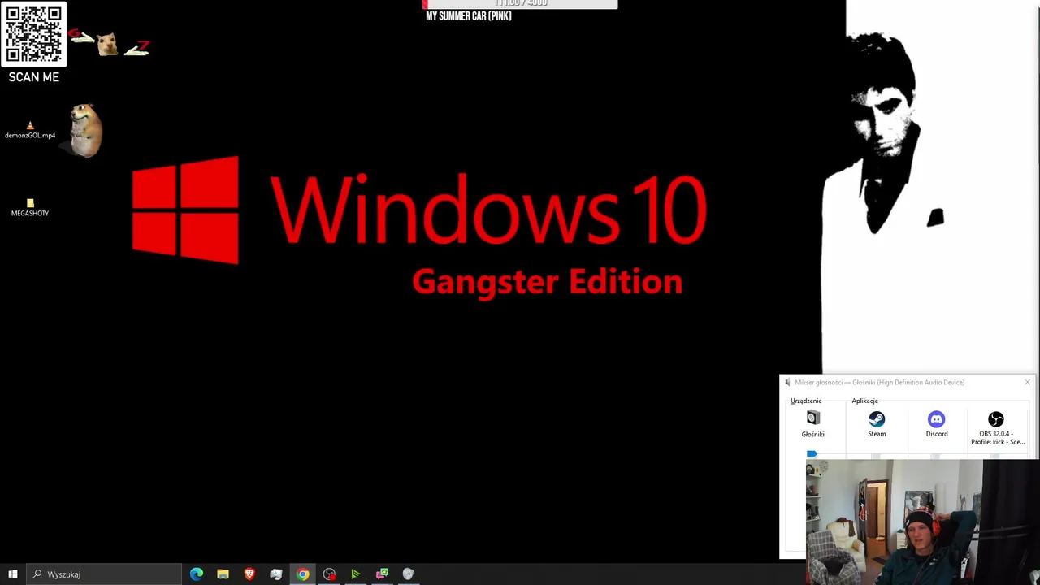1040x585 pixels.
Task: Open the pink and green chat taskbar icon
Action: tap(382, 574)
